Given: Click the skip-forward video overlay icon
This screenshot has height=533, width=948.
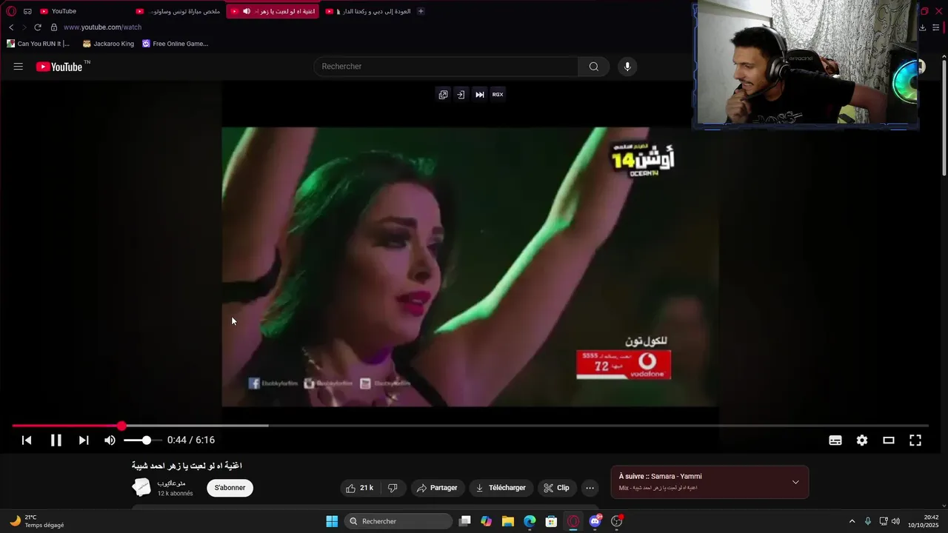Looking at the screenshot, I should pos(480,95).
